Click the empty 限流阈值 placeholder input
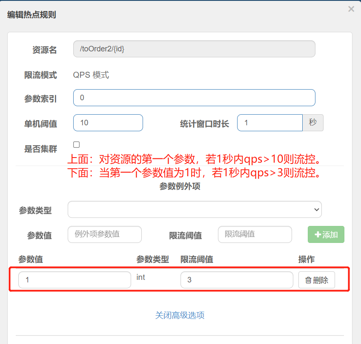 255,234
